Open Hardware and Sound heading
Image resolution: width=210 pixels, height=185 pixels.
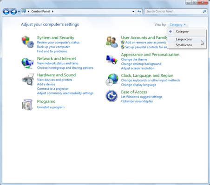pos(56,75)
